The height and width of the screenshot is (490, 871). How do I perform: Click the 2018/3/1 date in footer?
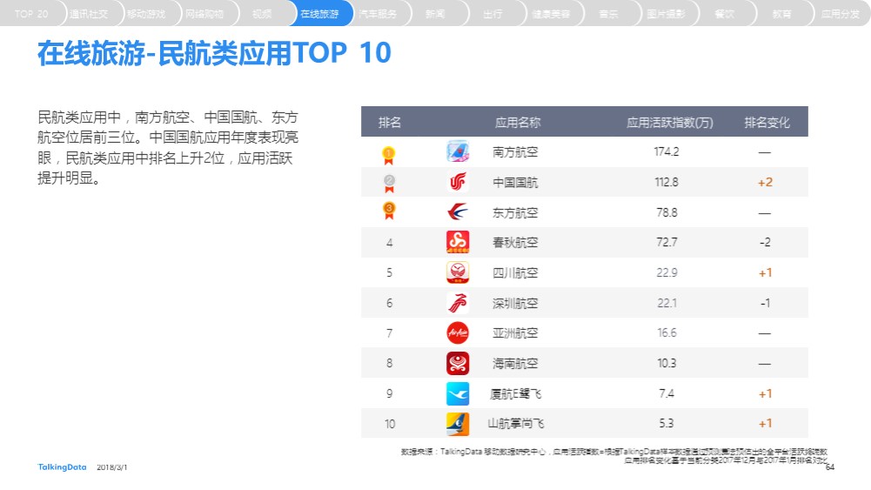(x=111, y=467)
